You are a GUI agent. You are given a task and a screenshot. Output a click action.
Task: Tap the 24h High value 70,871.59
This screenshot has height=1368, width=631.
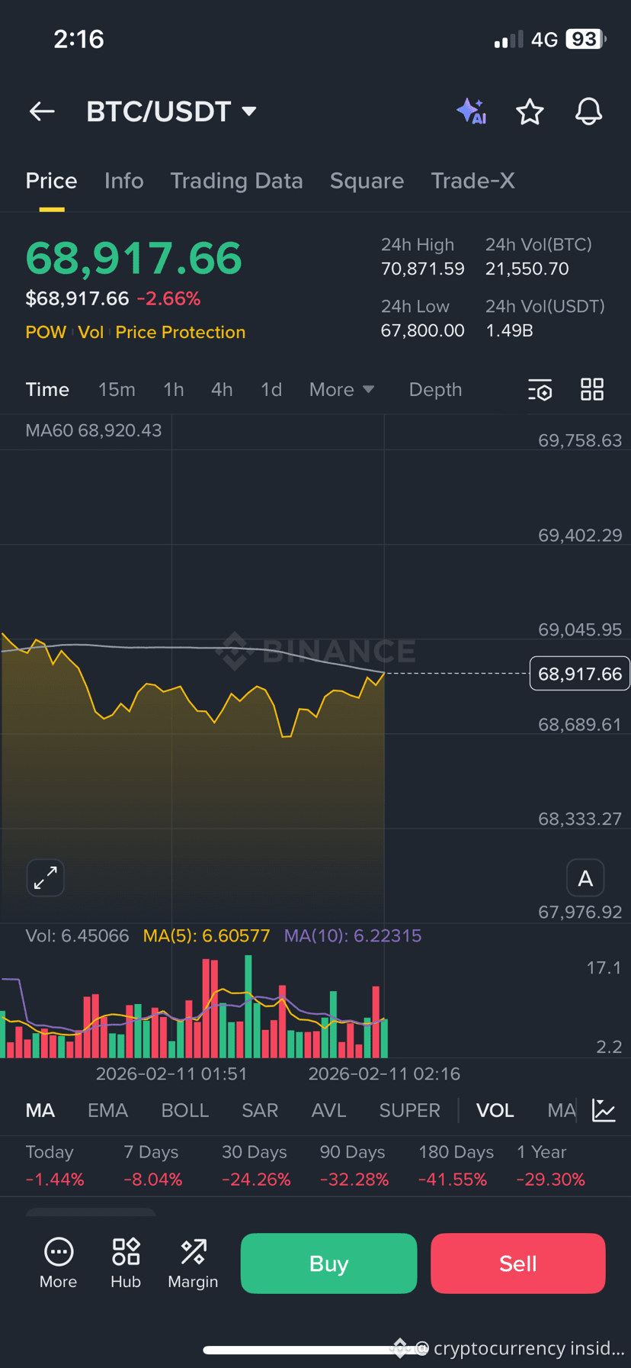(422, 269)
